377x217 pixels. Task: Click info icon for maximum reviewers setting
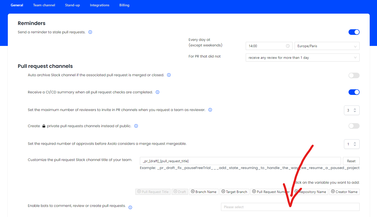(210, 110)
